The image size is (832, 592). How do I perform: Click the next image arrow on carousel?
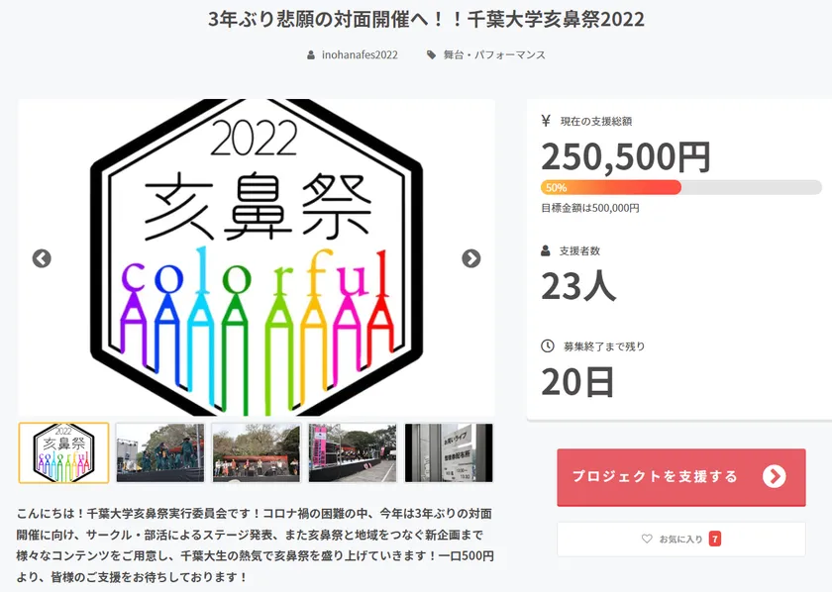[x=471, y=258]
